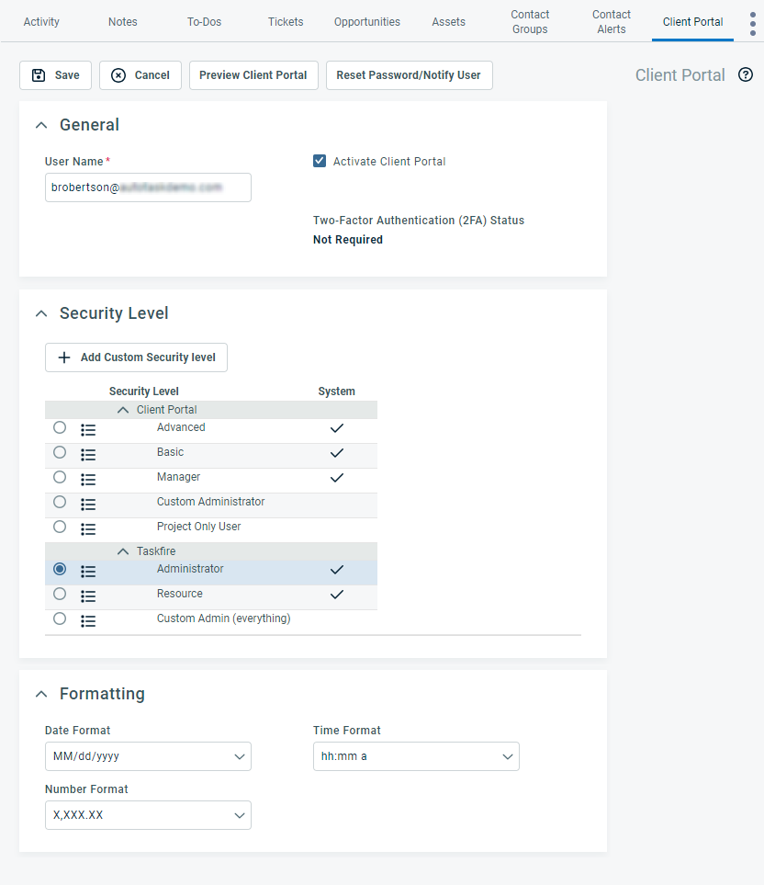Image resolution: width=764 pixels, height=885 pixels.
Task: Click the list icon beside Custom Administrator
Action: (88, 504)
